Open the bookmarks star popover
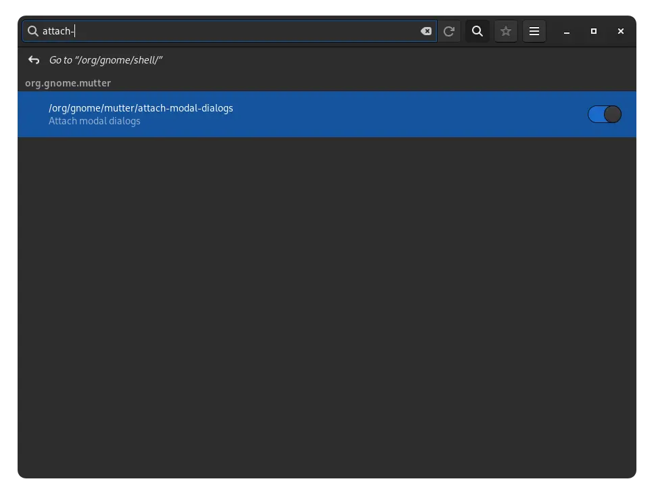This screenshot has height=498, width=654. [506, 31]
